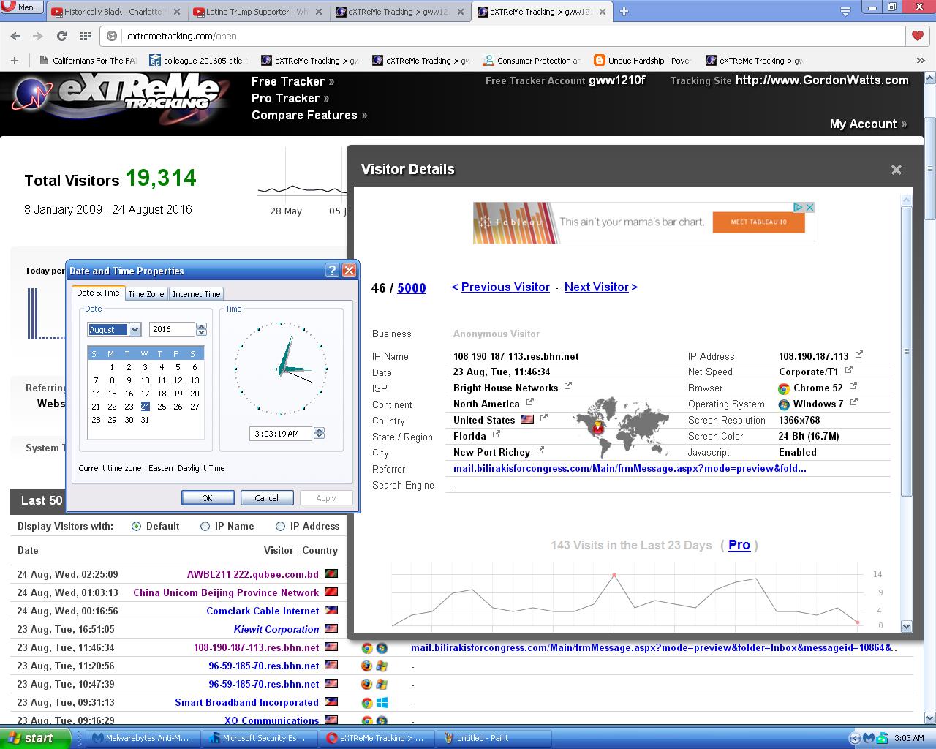Go back with browser back arrow
This screenshot has width=936, height=749.
coord(15,36)
